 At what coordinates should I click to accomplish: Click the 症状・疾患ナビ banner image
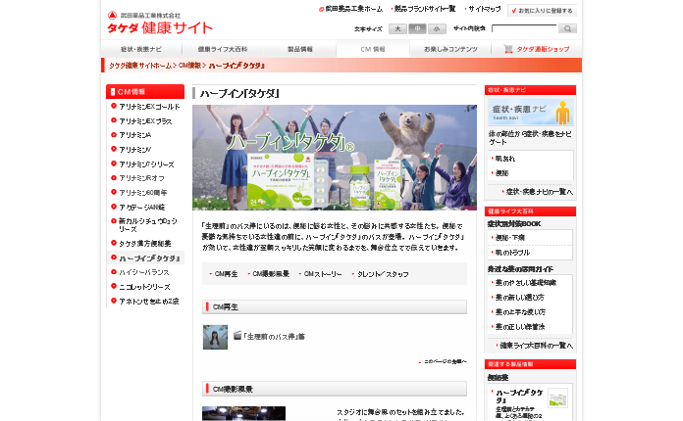530,112
